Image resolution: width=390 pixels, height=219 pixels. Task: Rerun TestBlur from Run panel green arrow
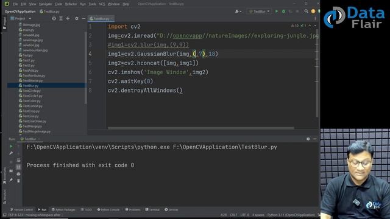click(x=11, y=147)
